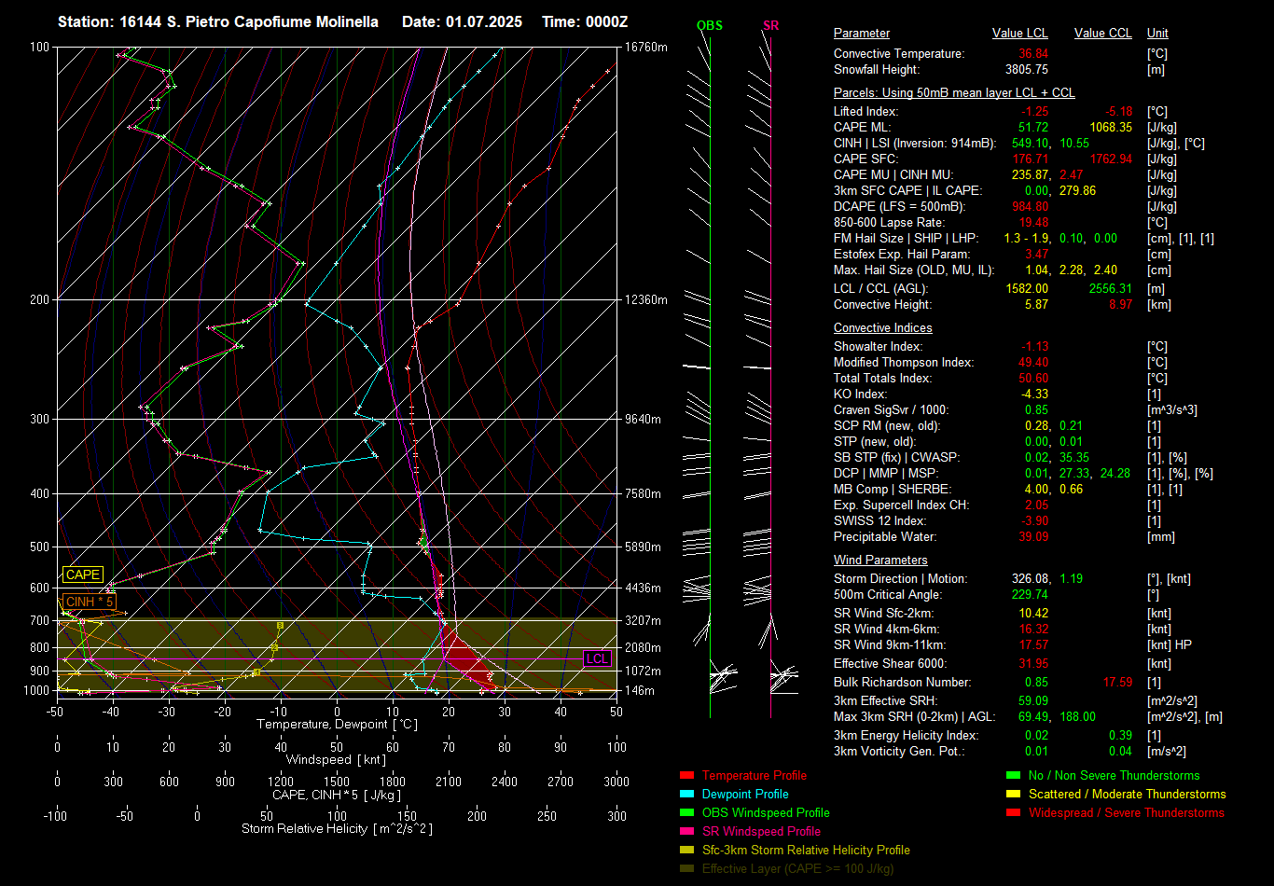Click the Total Totals Index value 50.60

coord(1033,378)
